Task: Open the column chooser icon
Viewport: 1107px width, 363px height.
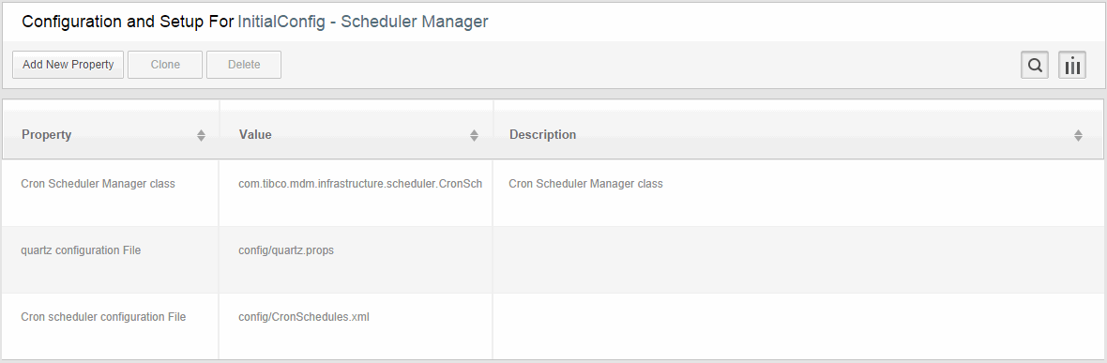Action: [1071, 65]
